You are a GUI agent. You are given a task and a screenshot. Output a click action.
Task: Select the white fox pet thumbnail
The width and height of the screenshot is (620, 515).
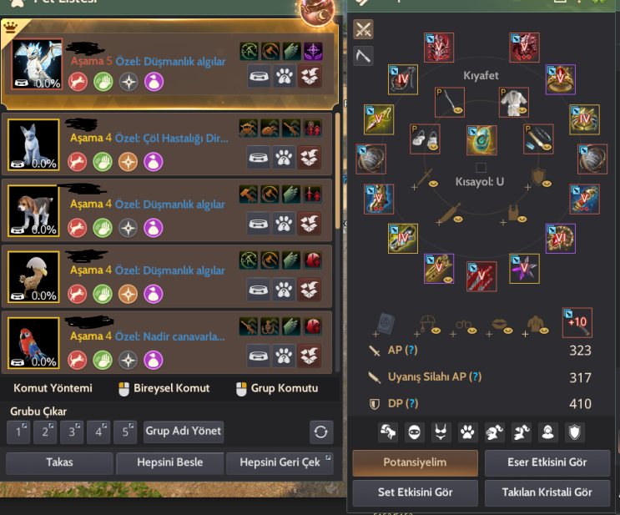(33, 144)
